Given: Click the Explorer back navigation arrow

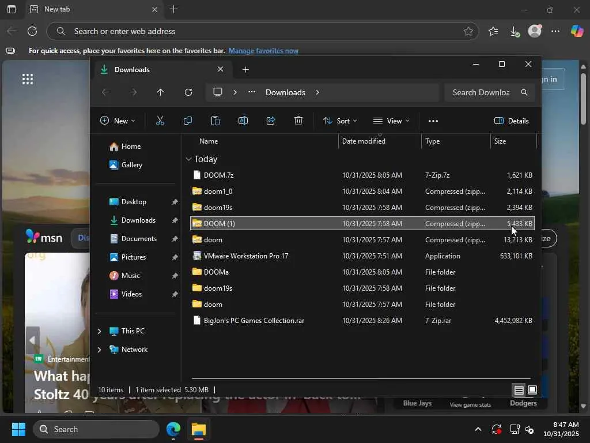Looking at the screenshot, I should (x=106, y=92).
